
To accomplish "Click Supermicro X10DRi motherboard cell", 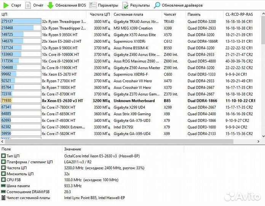I will (129, 41).
